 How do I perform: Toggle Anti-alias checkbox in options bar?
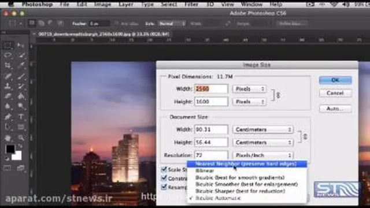coord(116,24)
